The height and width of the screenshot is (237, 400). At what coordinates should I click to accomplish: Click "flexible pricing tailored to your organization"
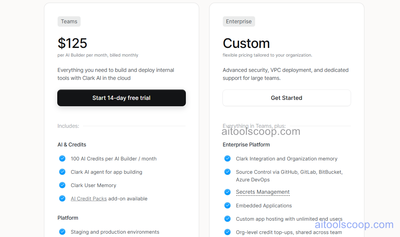(267, 55)
